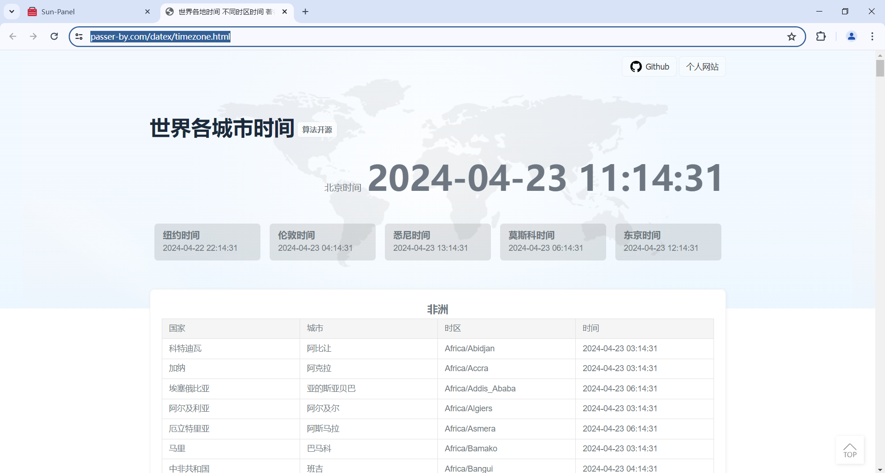This screenshot has width=885, height=473.
Task: Select the 马里 country cell
Action: [x=231, y=449]
